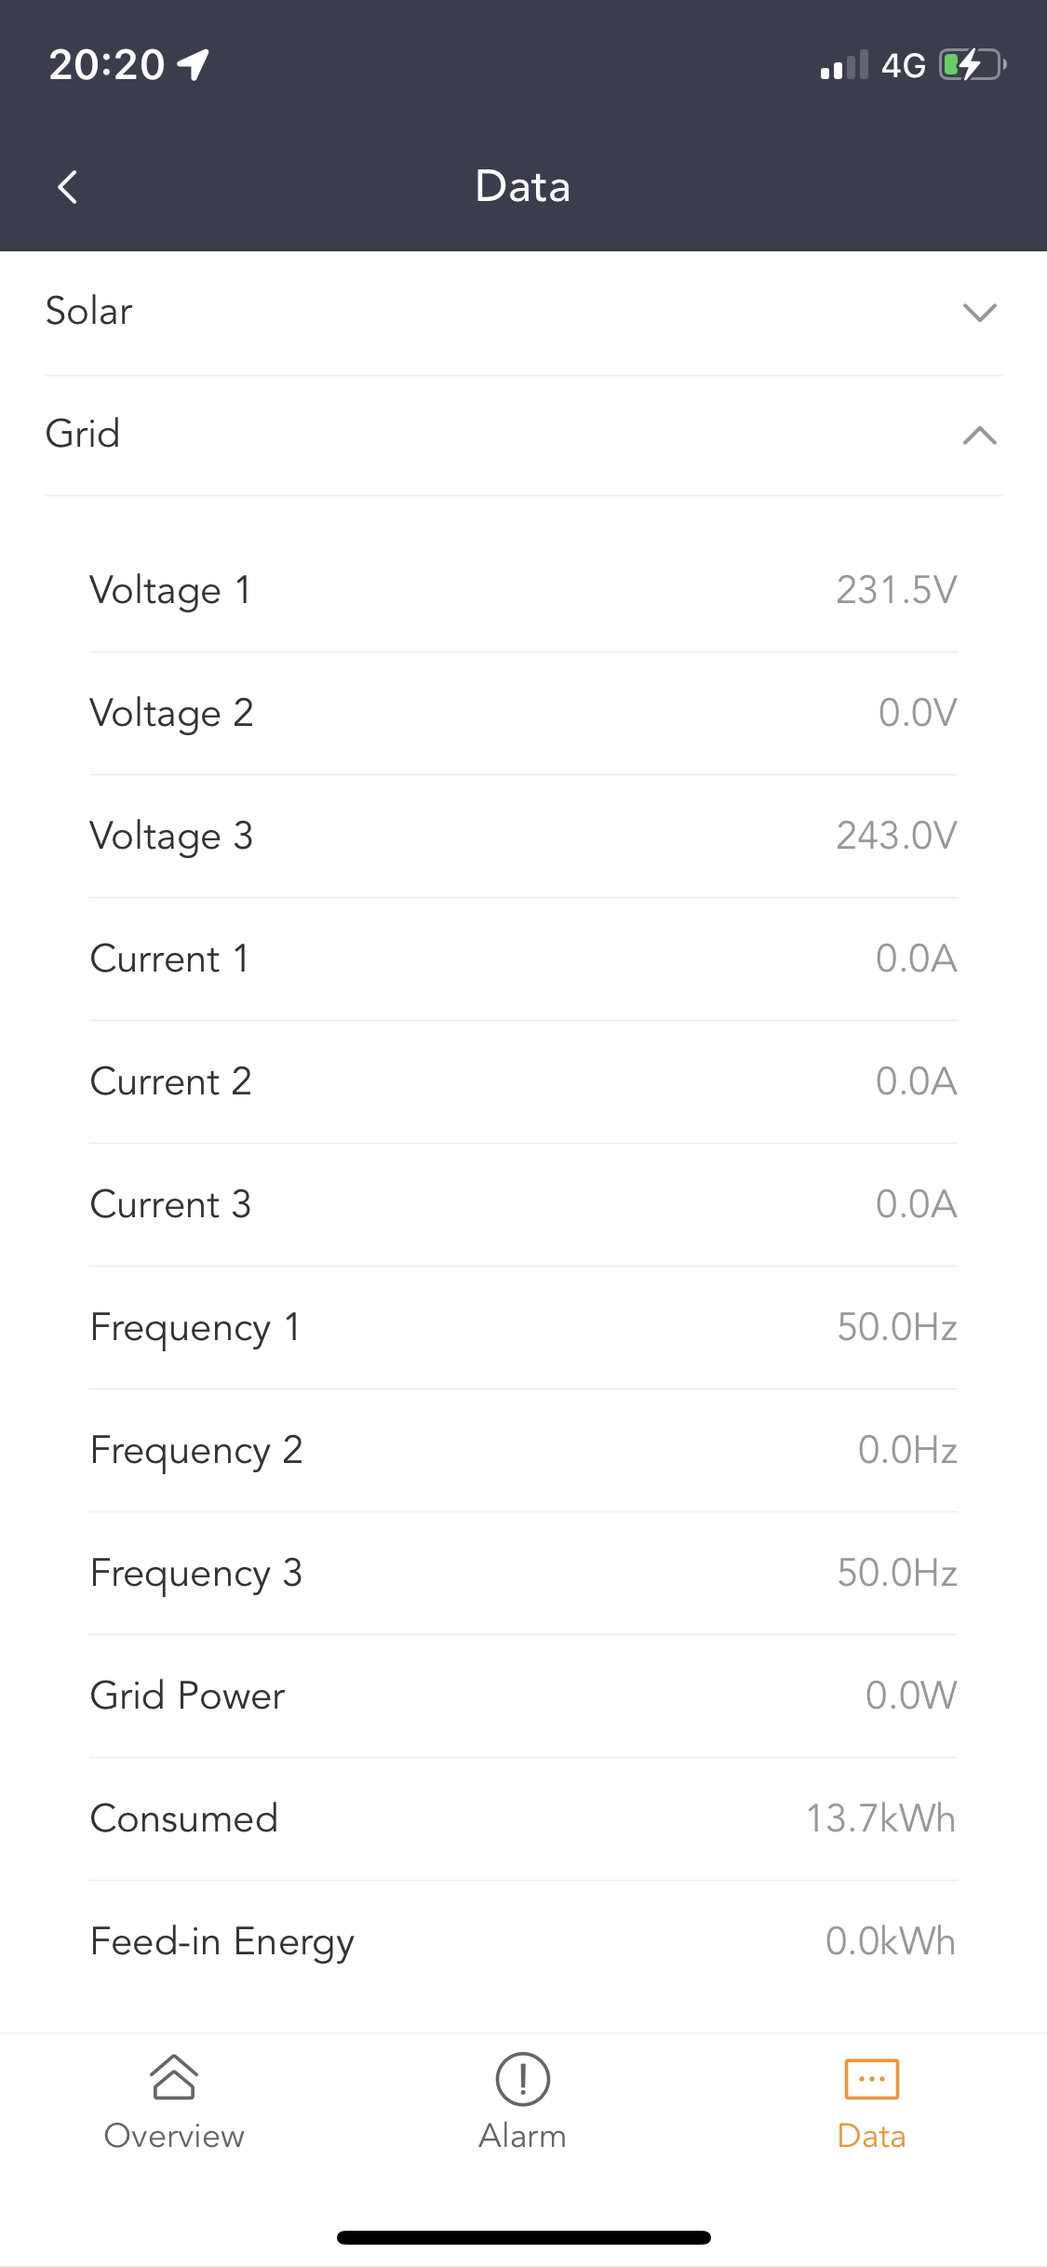Select the Feed-in Energy row
The height and width of the screenshot is (2267, 1047).
pos(523,1942)
